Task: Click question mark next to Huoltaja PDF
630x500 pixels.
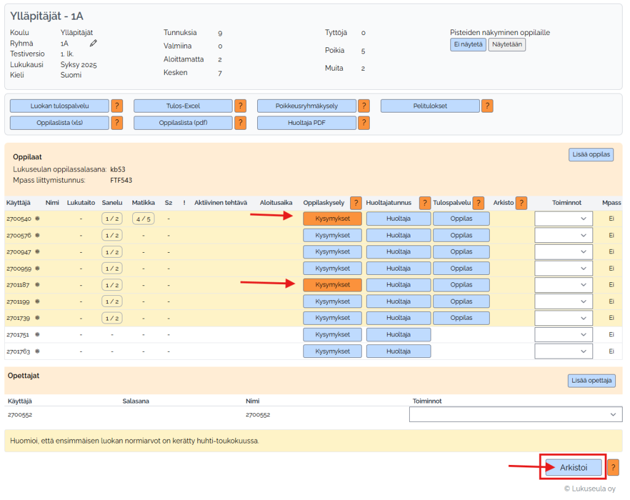Action: point(364,123)
